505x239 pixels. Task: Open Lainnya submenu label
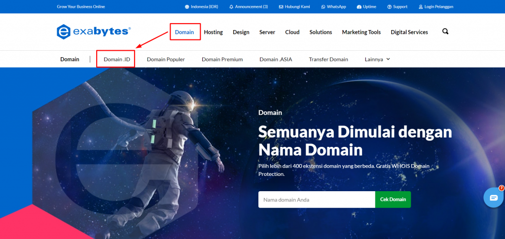click(x=374, y=59)
